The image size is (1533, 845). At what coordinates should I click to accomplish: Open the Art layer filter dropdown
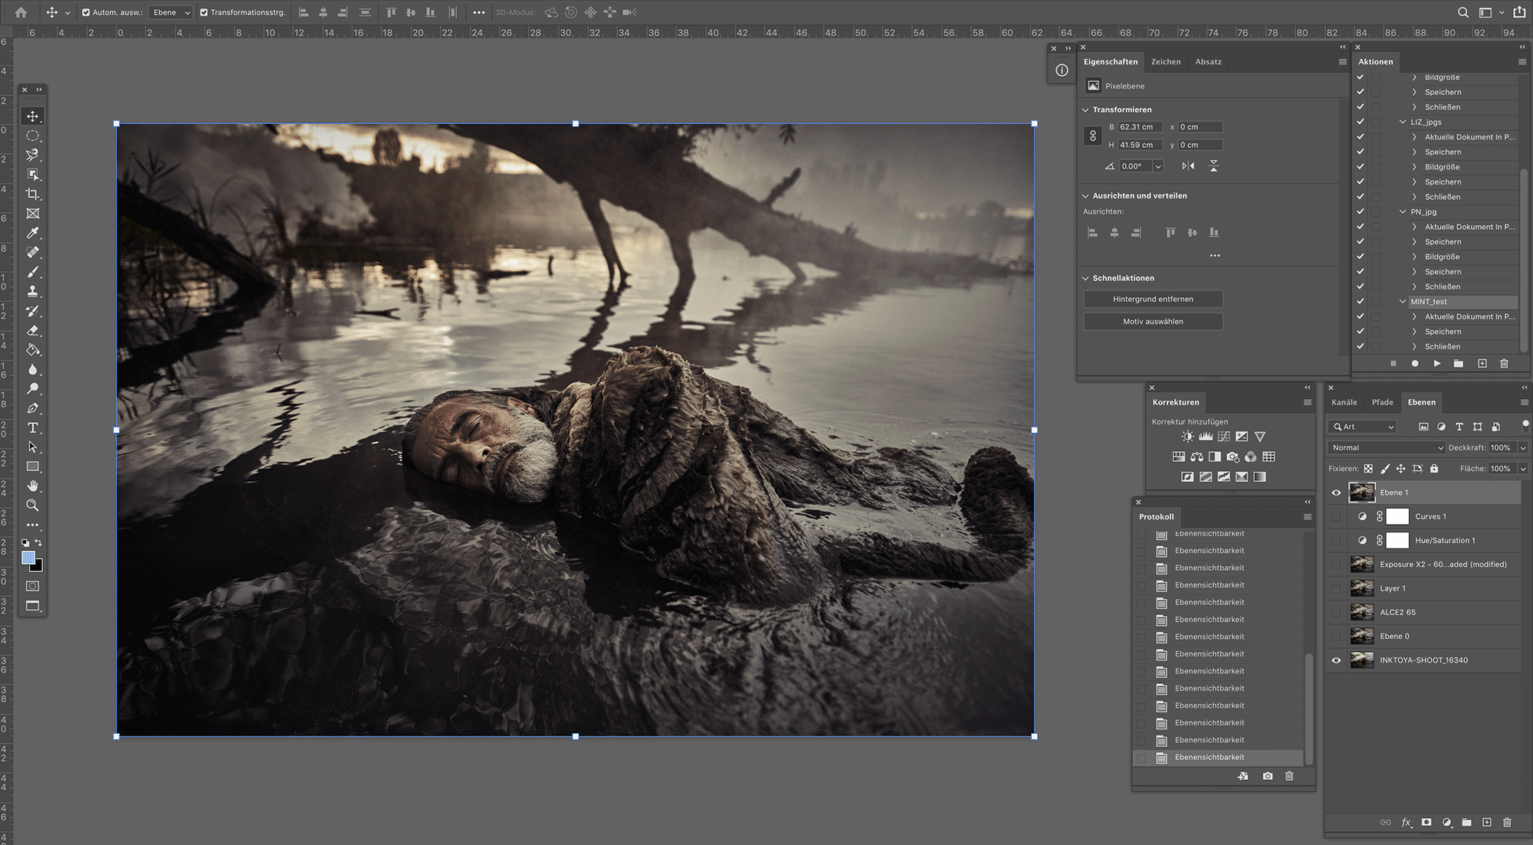(x=1364, y=427)
